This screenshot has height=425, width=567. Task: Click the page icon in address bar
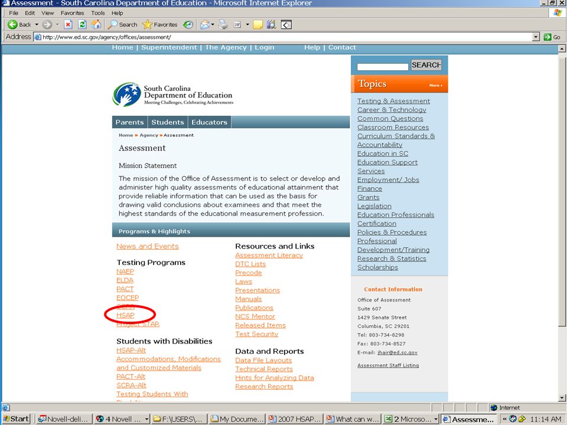[x=38, y=37]
